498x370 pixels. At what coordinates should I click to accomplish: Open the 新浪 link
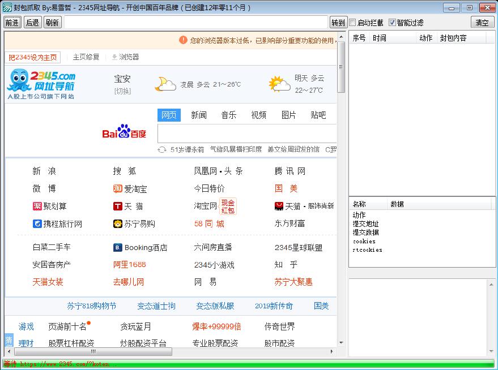44,171
